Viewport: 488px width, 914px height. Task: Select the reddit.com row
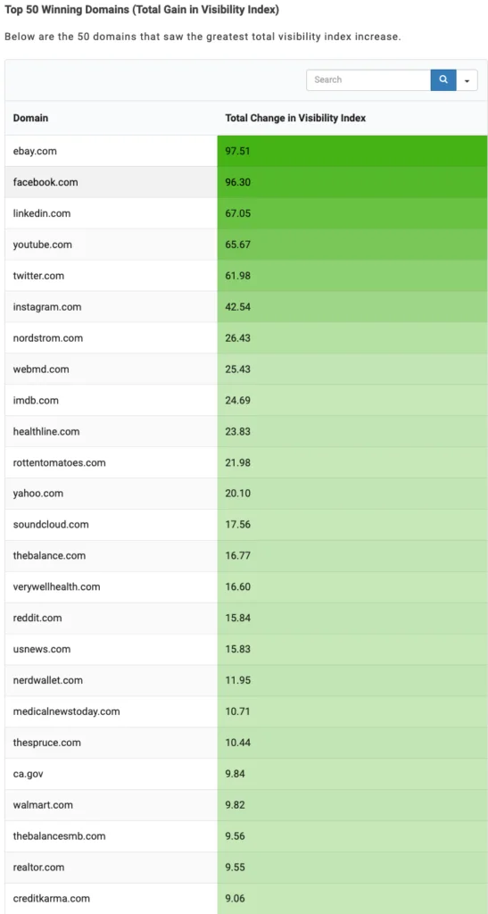pos(245,618)
